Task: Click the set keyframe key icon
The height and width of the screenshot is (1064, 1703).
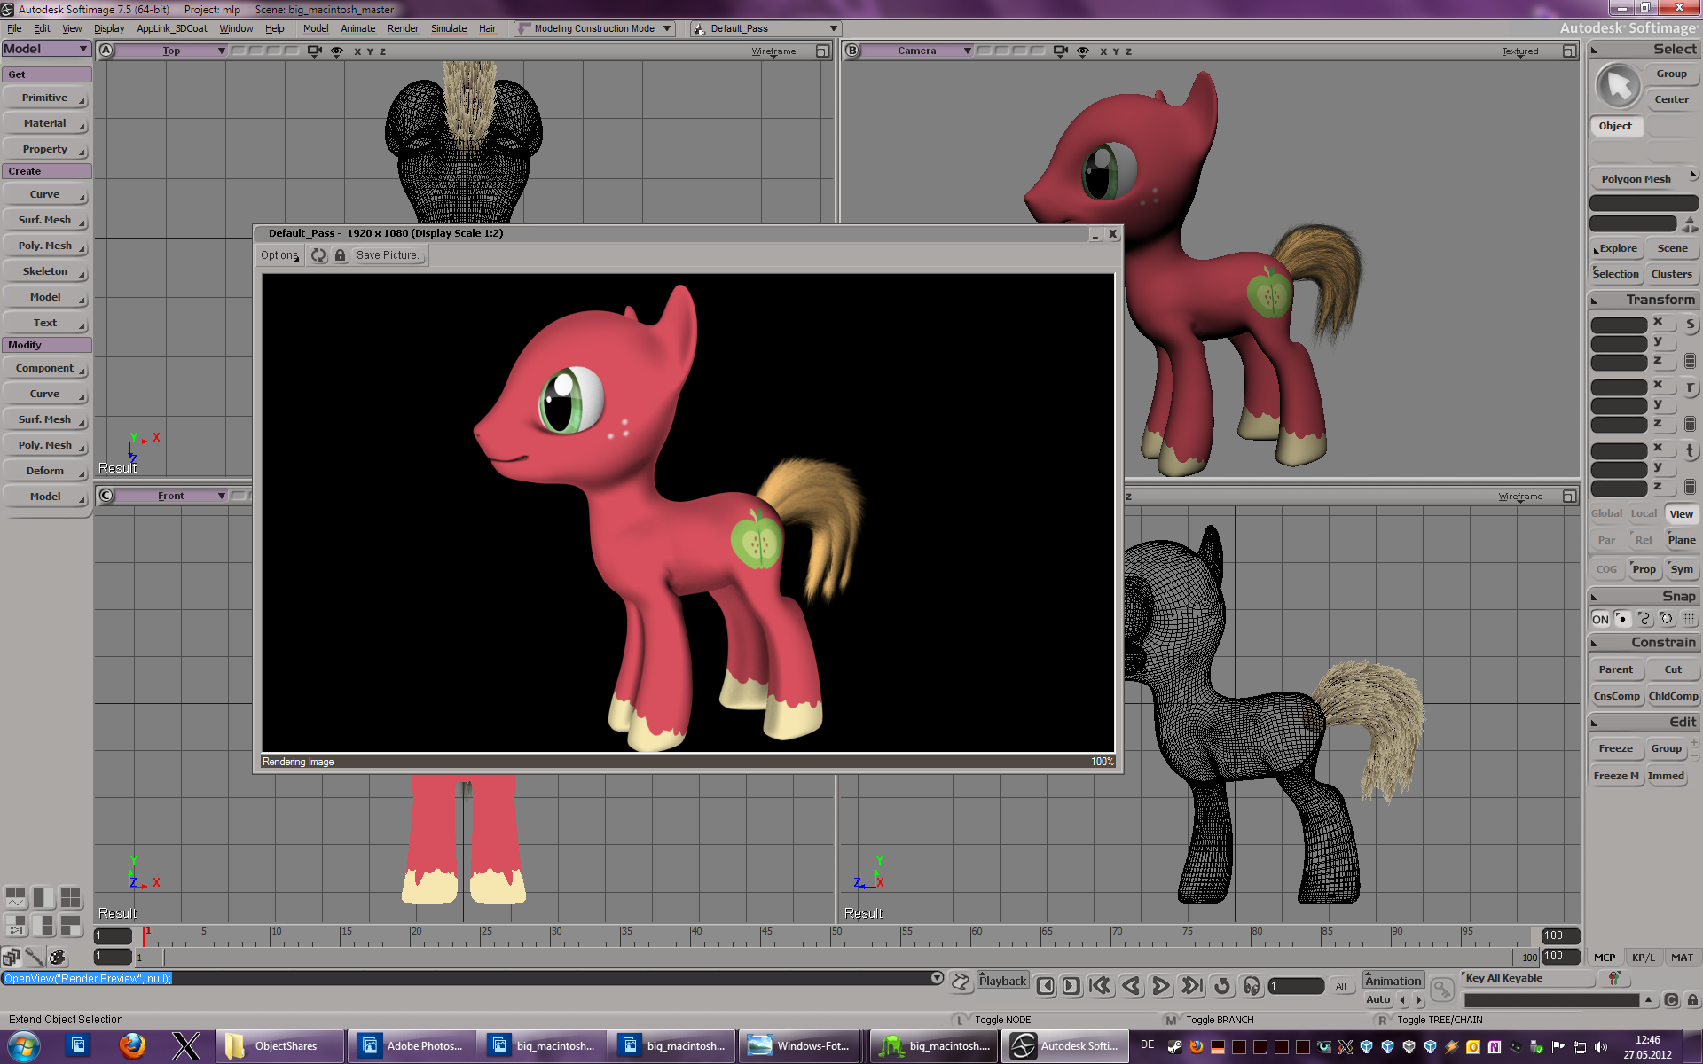Action: pos(1442,988)
